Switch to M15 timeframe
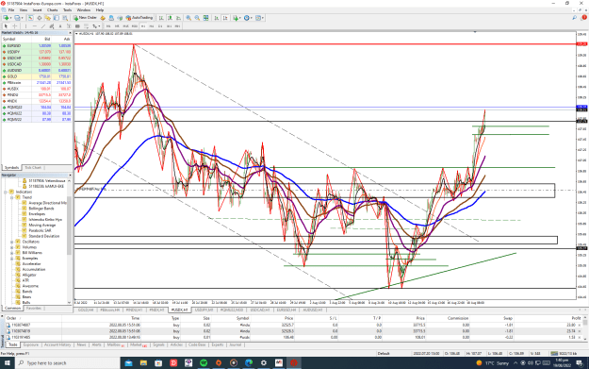 [x=125, y=26]
